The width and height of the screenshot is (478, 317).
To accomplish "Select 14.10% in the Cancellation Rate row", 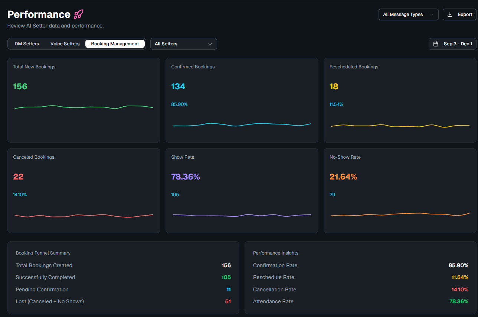I will 460,289.
